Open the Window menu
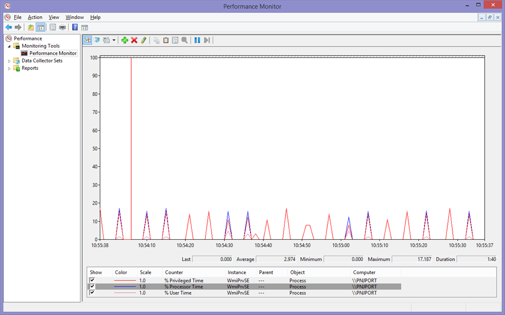The height and width of the screenshot is (315, 505). [75, 17]
